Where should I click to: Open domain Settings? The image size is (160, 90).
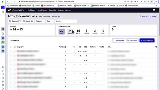click(143, 16)
